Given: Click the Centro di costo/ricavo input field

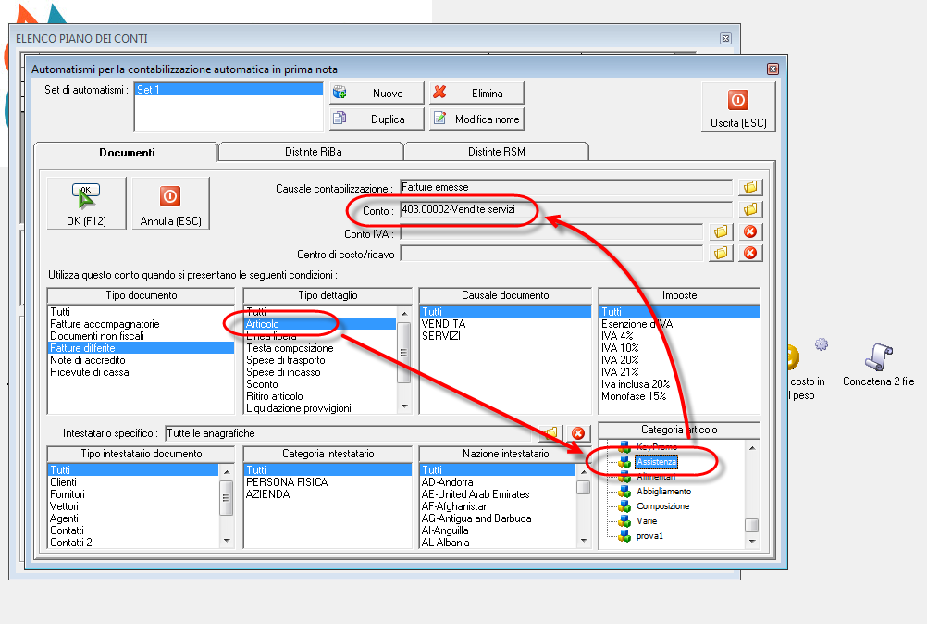Looking at the screenshot, I should 551,254.
